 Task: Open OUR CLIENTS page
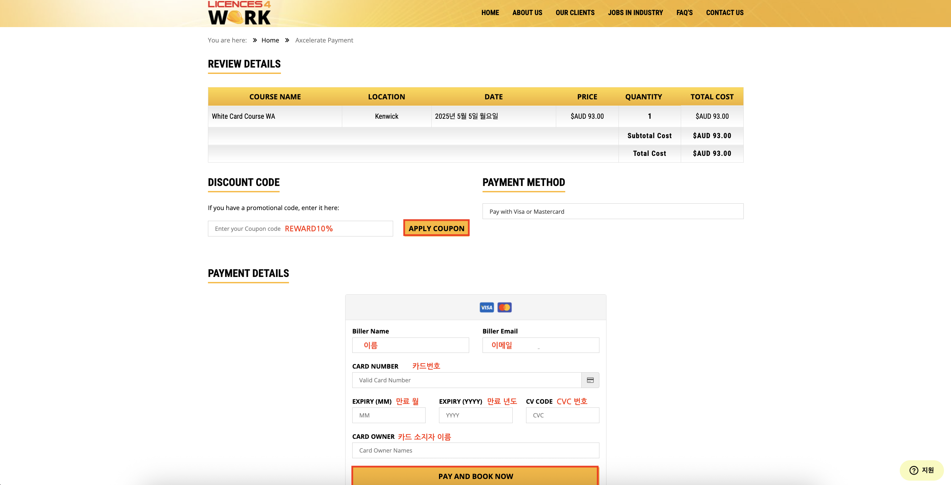575,12
